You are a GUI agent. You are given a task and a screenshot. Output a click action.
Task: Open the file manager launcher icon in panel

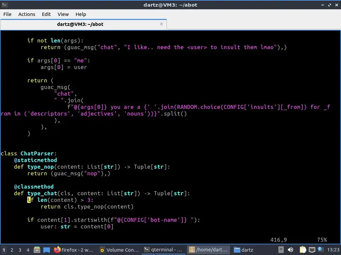(x=37, y=250)
